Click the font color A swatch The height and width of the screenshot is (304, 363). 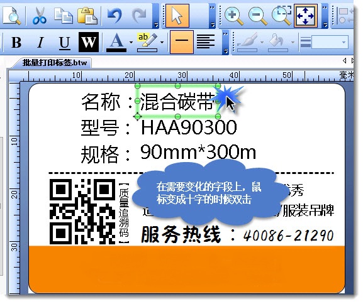[116, 43]
